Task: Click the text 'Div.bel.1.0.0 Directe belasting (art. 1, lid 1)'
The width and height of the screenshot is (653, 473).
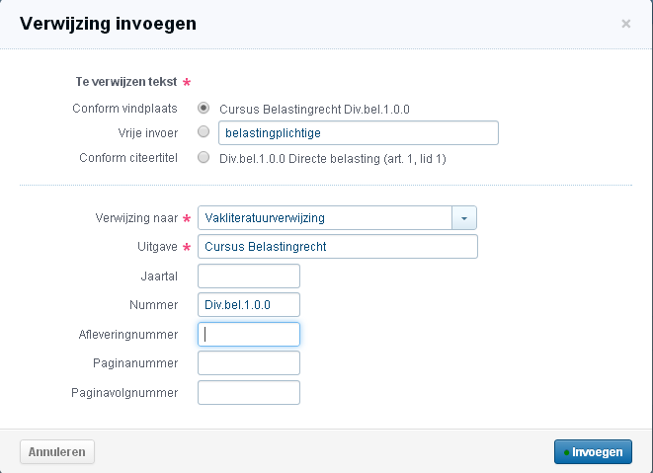Action: click(333, 158)
